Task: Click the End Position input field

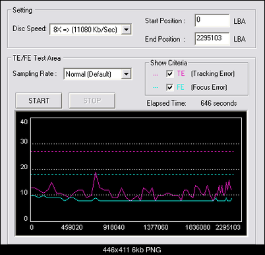Action: (212, 38)
